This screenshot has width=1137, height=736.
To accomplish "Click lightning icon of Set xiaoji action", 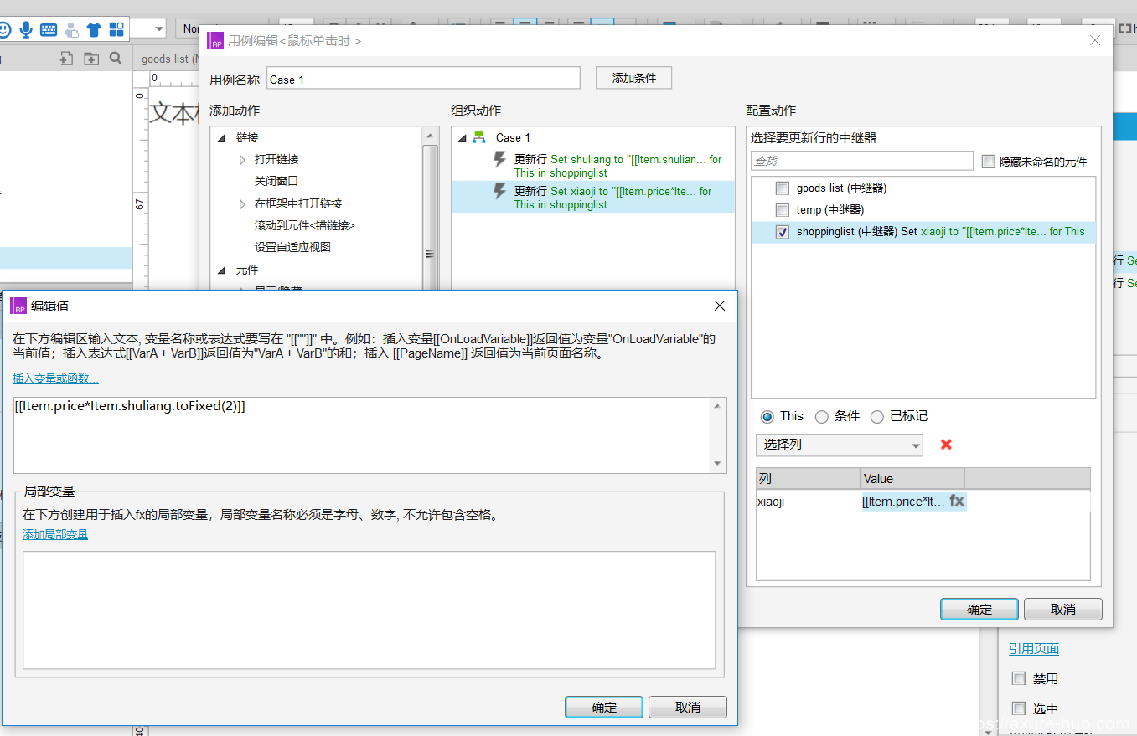I will [x=499, y=192].
